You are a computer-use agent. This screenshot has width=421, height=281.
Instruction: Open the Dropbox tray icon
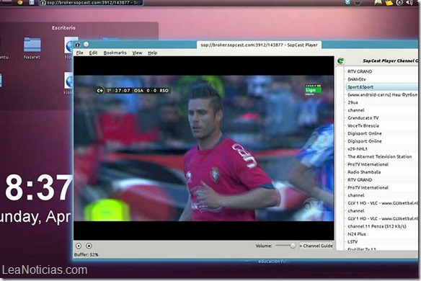(348, 2)
